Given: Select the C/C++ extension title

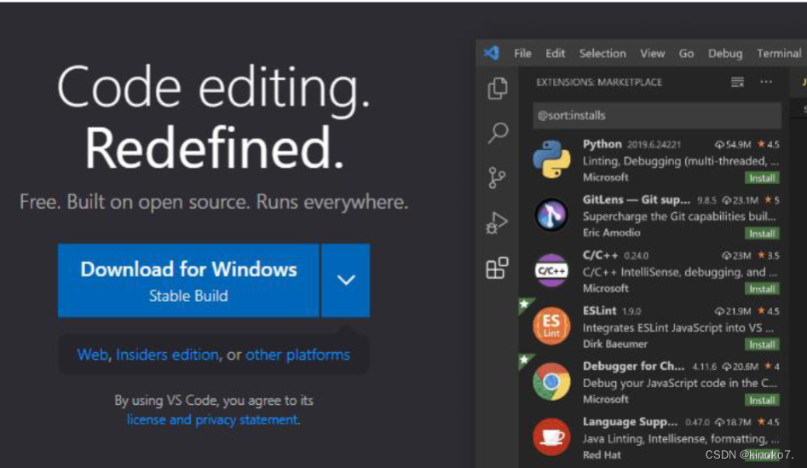Looking at the screenshot, I should tap(600, 256).
